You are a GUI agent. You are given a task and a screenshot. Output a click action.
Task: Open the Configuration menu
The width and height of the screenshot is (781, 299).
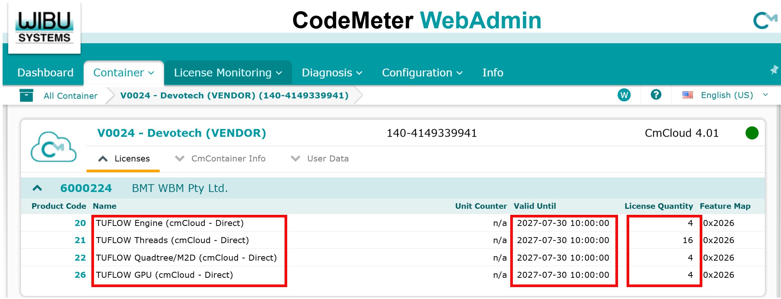click(422, 73)
